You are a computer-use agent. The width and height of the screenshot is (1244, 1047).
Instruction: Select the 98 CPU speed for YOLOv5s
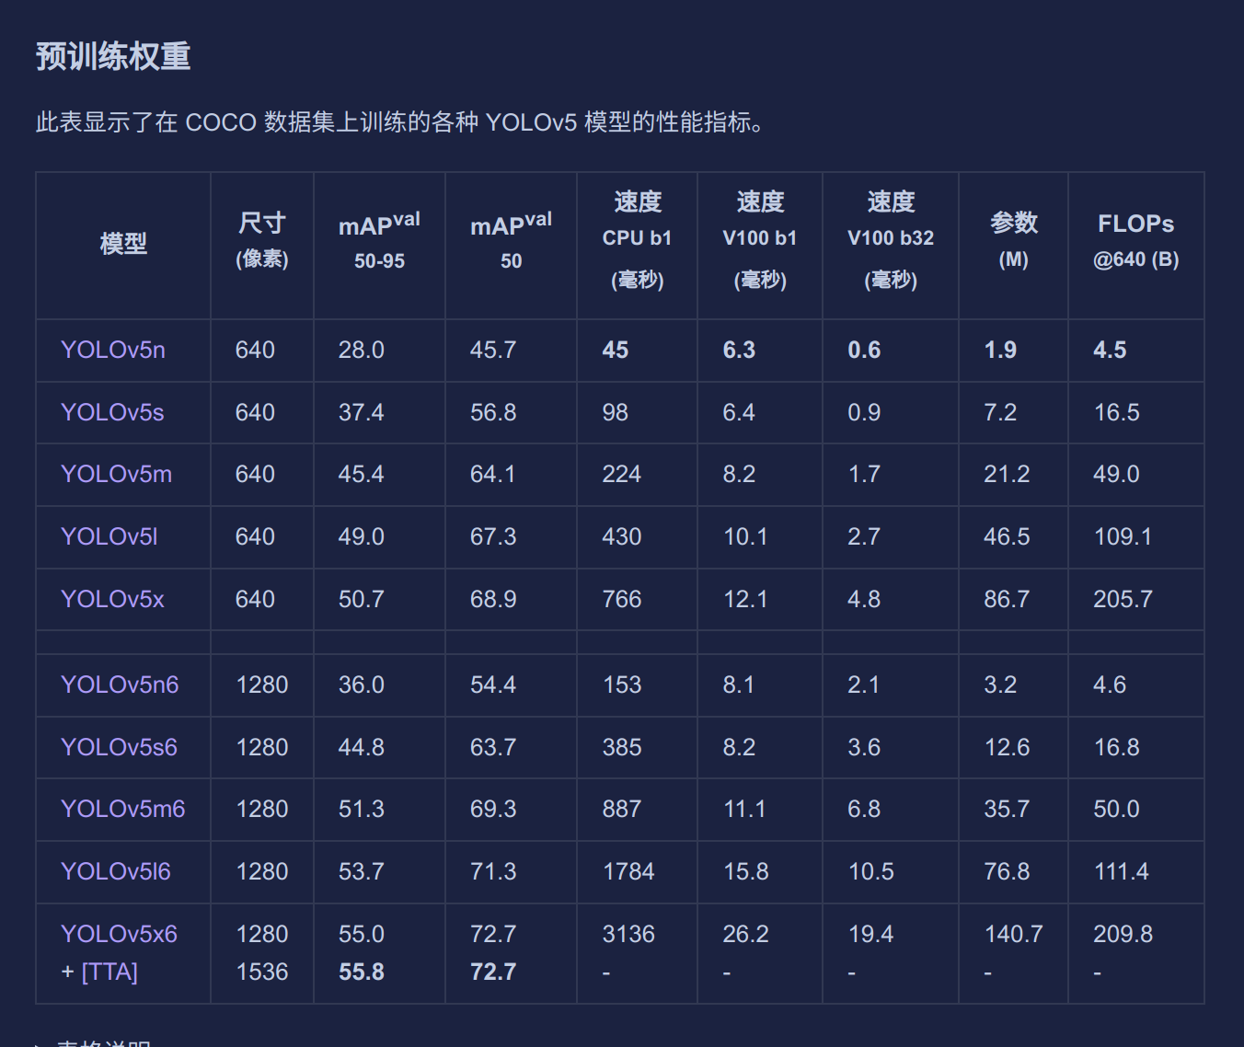click(x=615, y=412)
